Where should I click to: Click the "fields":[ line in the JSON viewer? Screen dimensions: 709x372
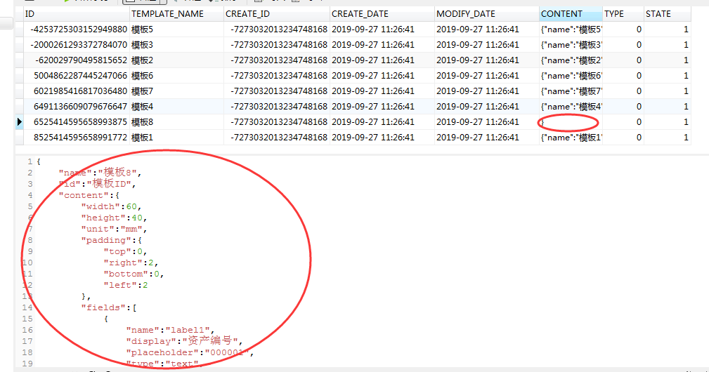tap(108, 308)
